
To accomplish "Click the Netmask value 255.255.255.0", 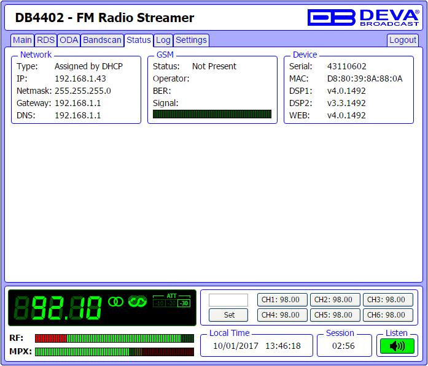I will [x=83, y=91].
